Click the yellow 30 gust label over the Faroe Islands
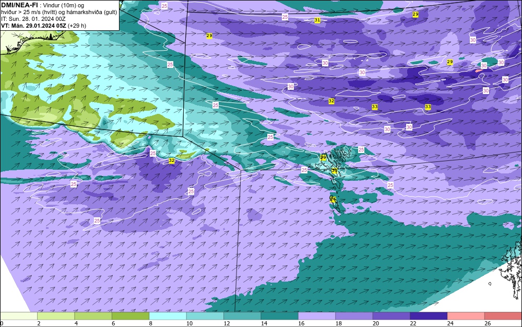The height and width of the screenshot is (327, 522). 335,170
